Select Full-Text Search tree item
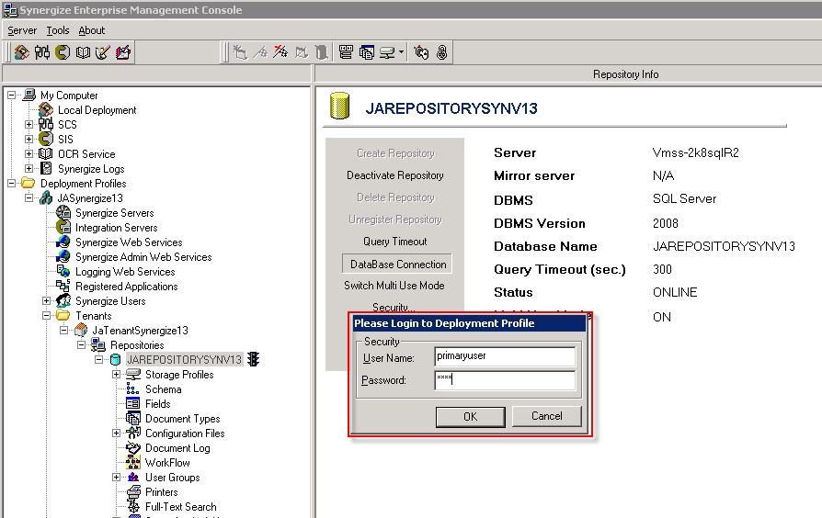The height and width of the screenshot is (518, 822). pyautogui.click(x=181, y=506)
